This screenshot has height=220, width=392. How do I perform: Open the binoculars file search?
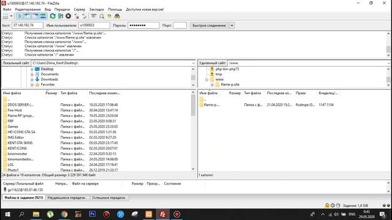117,16
